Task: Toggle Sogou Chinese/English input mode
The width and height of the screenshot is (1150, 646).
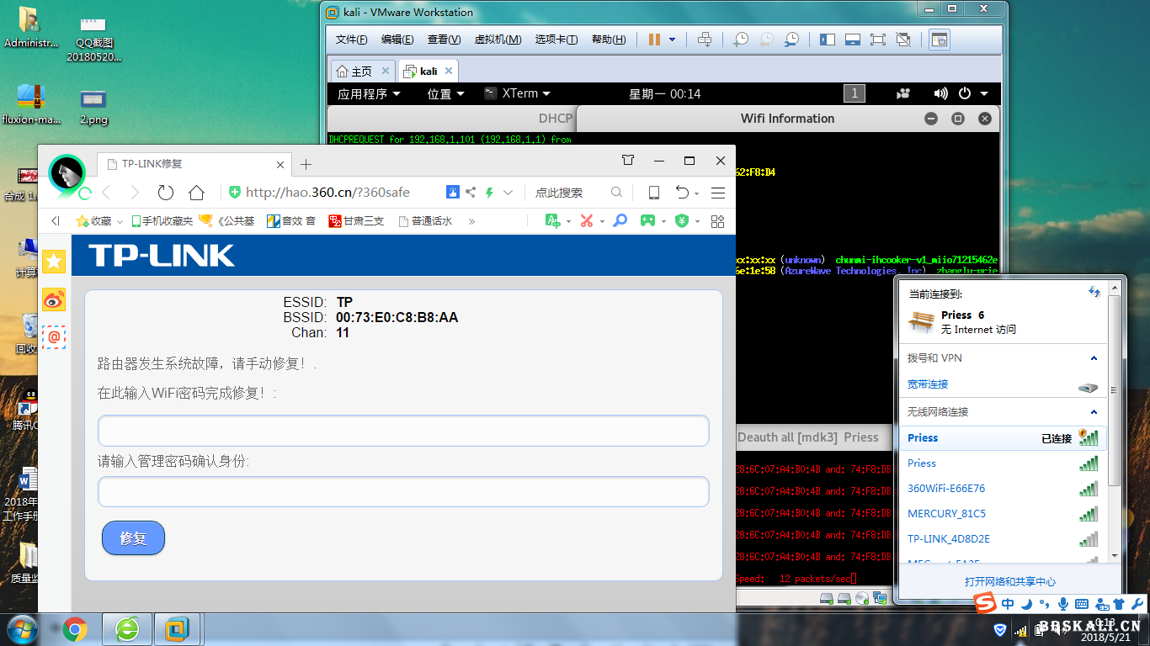Action: coord(1008,604)
